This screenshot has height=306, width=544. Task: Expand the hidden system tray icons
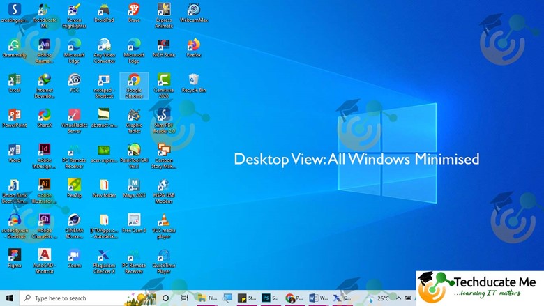point(399,298)
